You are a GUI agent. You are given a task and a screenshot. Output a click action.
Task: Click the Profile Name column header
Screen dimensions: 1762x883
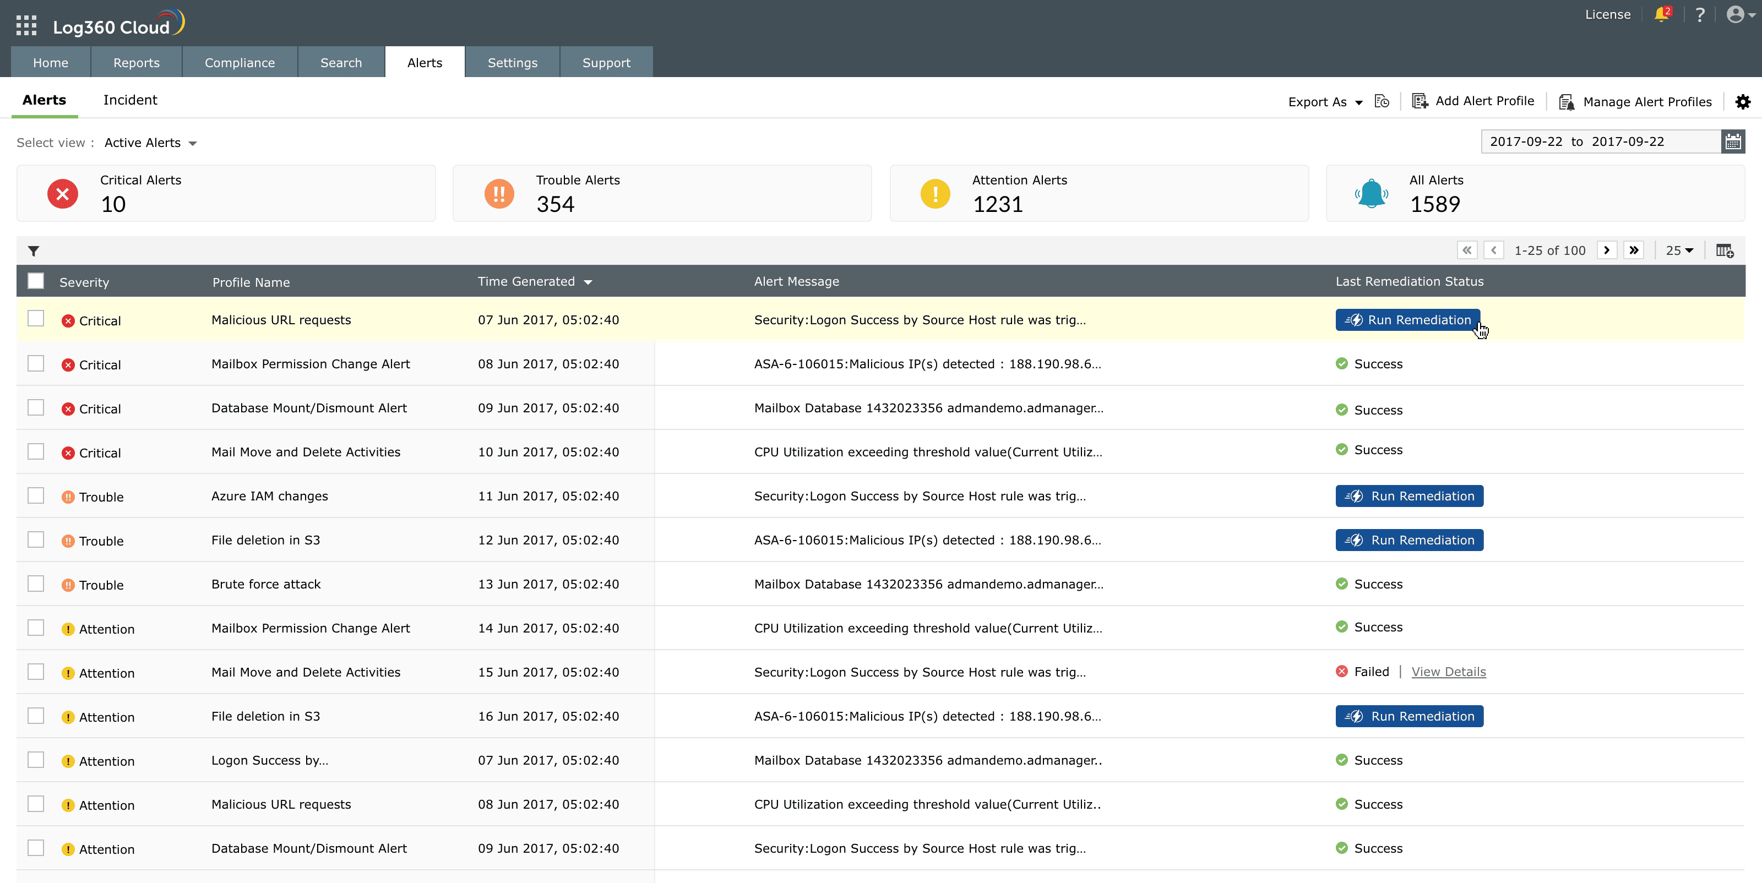(x=251, y=282)
